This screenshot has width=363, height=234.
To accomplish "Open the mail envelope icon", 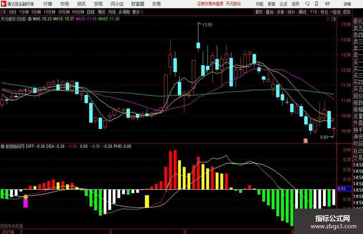I will coord(327,4).
